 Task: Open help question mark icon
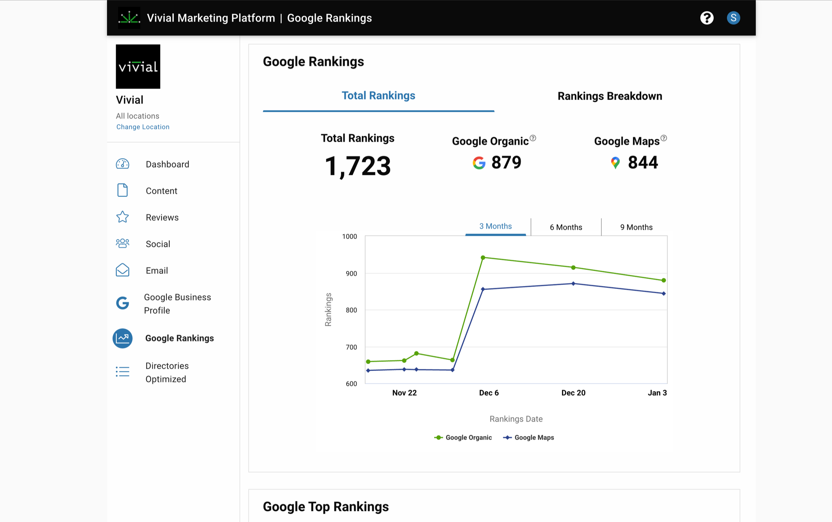click(706, 18)
